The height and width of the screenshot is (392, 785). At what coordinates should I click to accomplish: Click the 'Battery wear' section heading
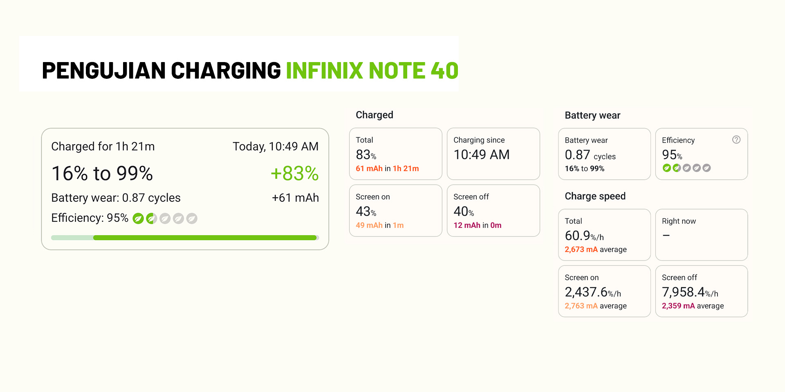click(592, 116)
